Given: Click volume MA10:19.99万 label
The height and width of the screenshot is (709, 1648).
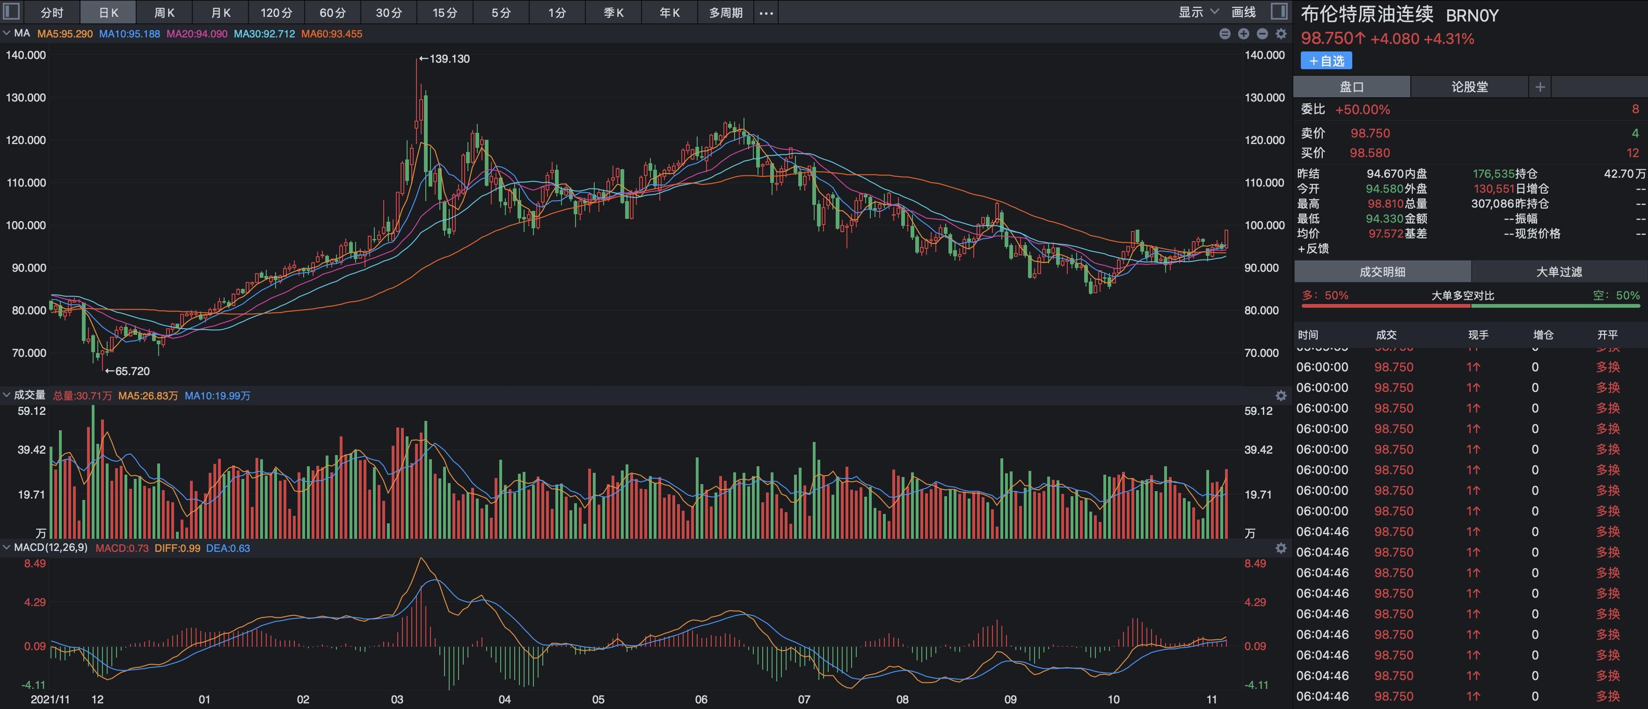Looking at the screenshot, I should 218,396.
